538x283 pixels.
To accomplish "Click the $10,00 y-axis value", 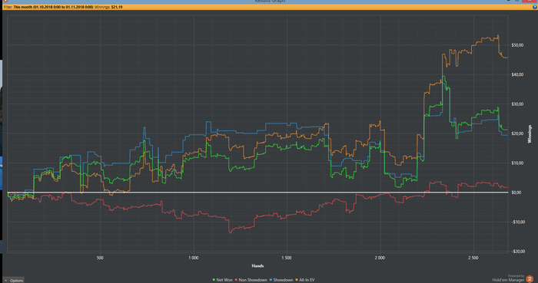I will 517,163.
